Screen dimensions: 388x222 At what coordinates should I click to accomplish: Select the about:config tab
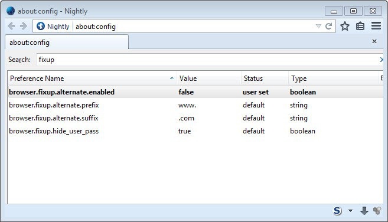click(x=67, y=43)
